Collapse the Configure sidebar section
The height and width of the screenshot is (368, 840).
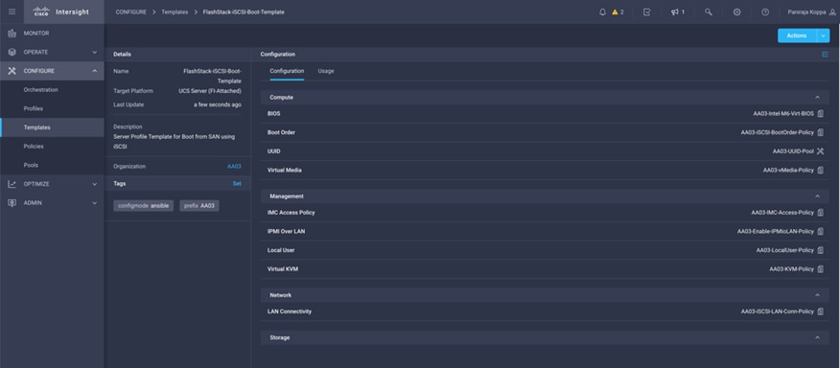[x=95, y=71]
